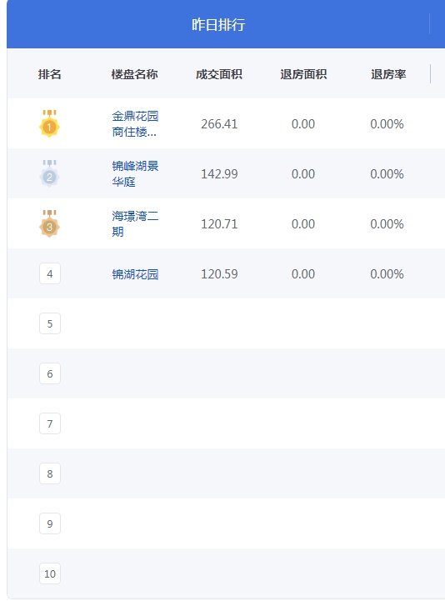Click the 楼盘名称 column header

tap(134, 74)
